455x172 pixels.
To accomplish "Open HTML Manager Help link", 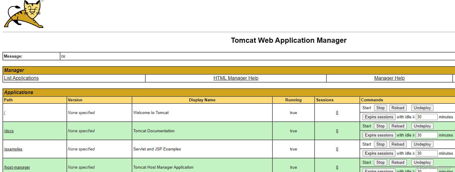I will pos(236,78).
